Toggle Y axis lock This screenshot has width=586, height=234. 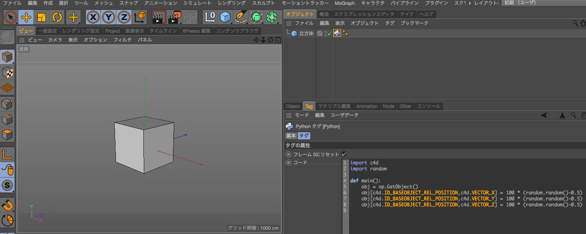109,17
